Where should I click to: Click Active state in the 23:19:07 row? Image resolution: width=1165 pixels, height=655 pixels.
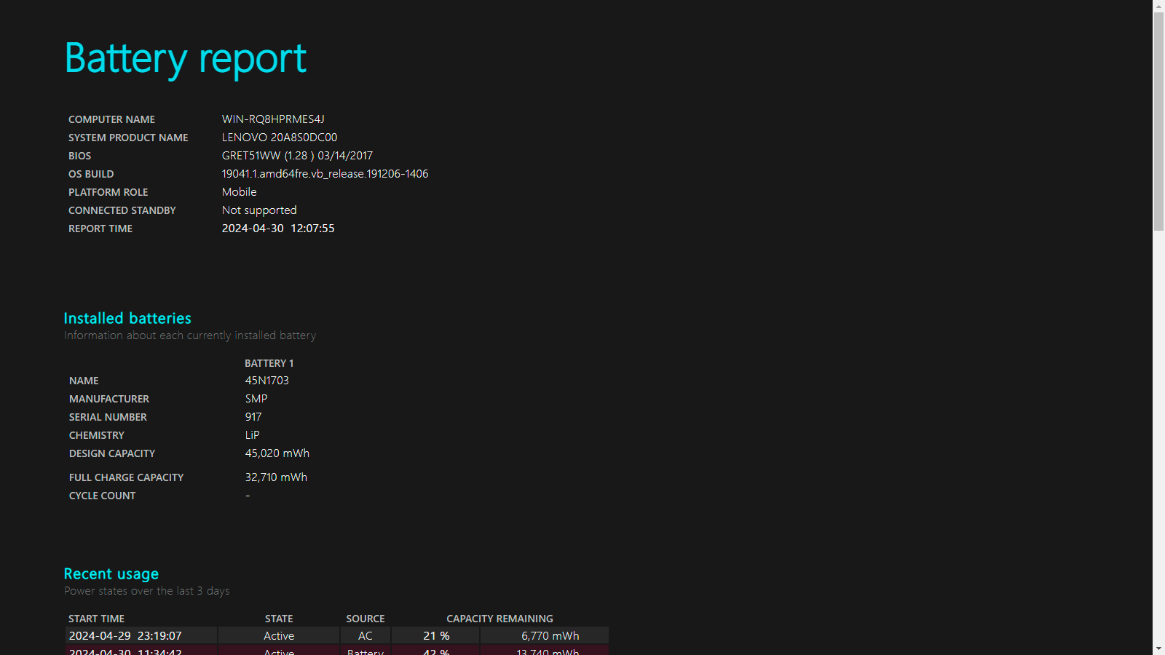pos(279,636)
